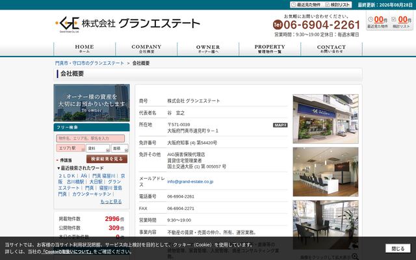Open the 最近見た物件 button in top bar

(307, 5)
